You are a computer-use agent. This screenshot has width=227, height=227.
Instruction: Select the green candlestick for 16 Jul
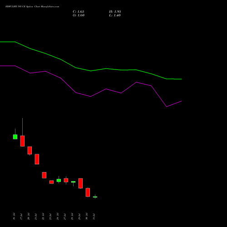tap(15, 137)
